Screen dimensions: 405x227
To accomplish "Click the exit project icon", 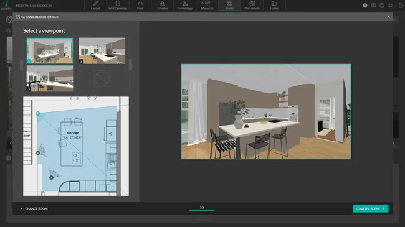I will point(401,6).
